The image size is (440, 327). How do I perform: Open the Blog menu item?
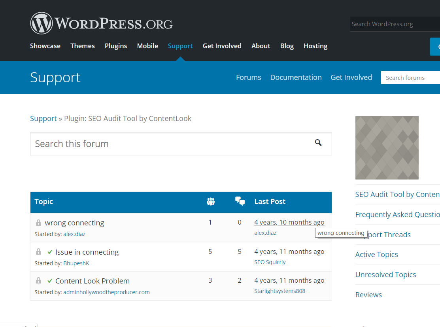(287, 46)
